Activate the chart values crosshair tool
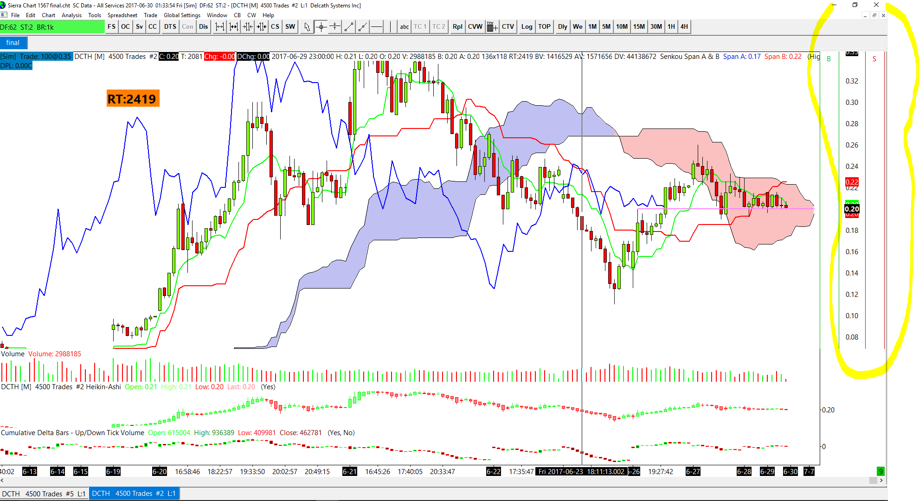The width and height of the screenshot is (919, 501). [321, 27]
